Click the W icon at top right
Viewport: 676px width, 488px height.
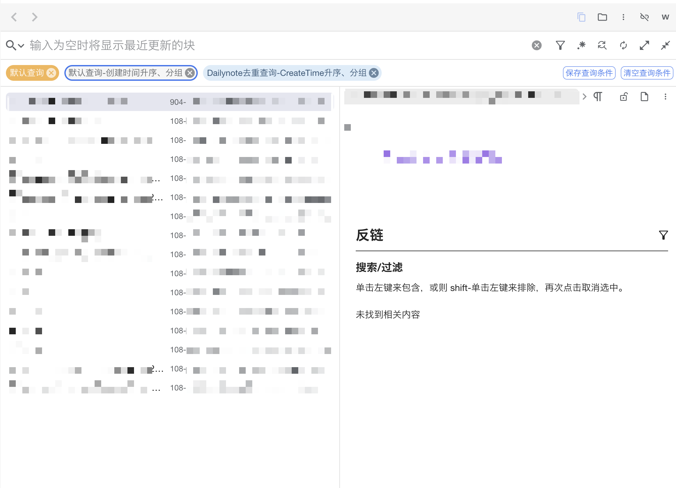pos(665,17)
